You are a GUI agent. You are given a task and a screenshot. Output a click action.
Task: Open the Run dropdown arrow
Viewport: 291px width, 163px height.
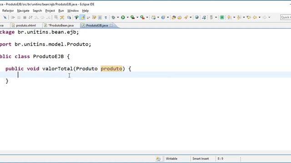tap(127, 17)
